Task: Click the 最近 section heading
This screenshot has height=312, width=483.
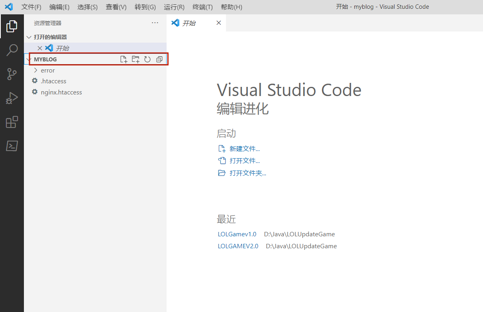Action: point(226,219)
